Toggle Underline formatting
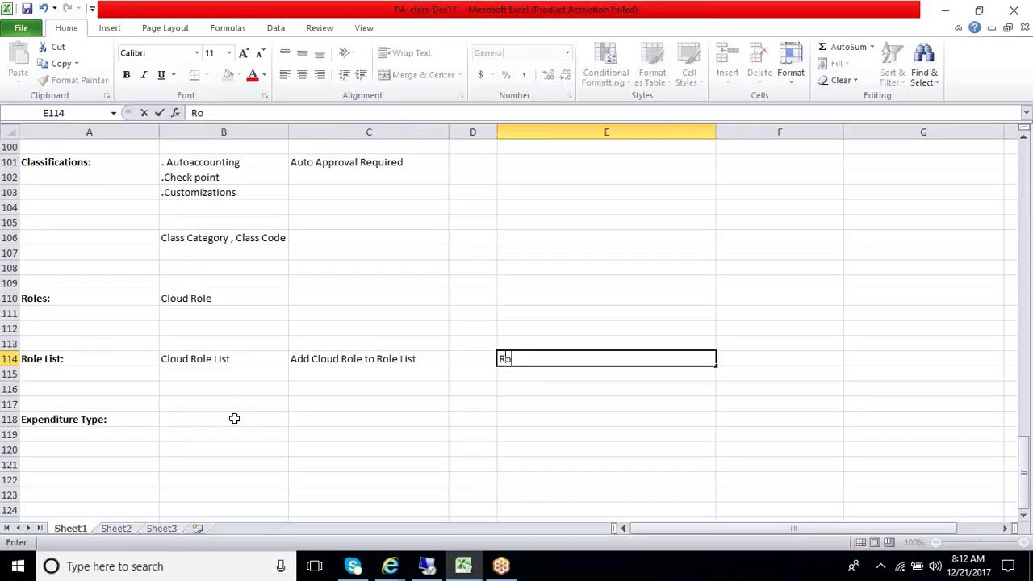1033x581 pixels. pyautogui.click(x=161, y=75)
